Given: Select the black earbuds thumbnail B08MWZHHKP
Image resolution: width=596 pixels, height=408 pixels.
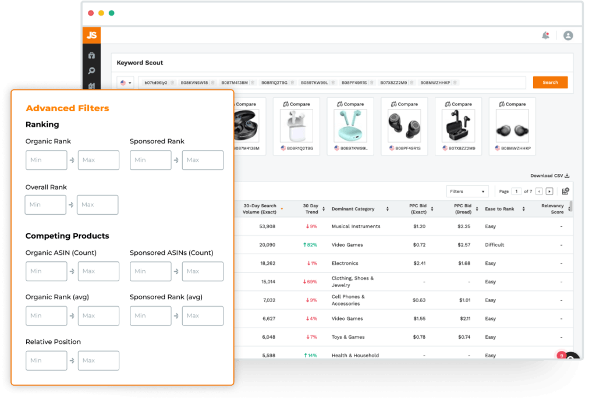Looking at the screenshot, I should pos(512,126).
